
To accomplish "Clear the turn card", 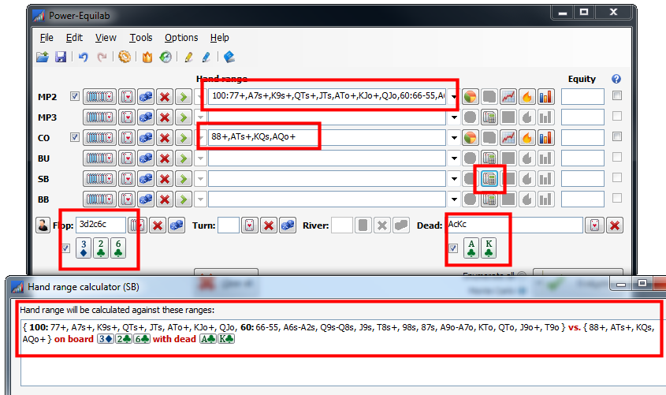I will 269,225.
